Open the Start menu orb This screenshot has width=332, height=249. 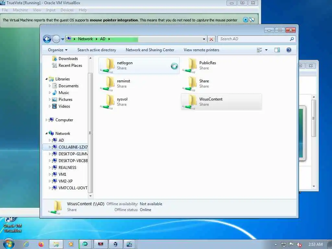pyautogui.click(x=8, y=244)
